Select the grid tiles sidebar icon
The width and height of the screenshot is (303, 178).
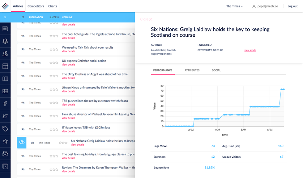[x=5, y=91]
